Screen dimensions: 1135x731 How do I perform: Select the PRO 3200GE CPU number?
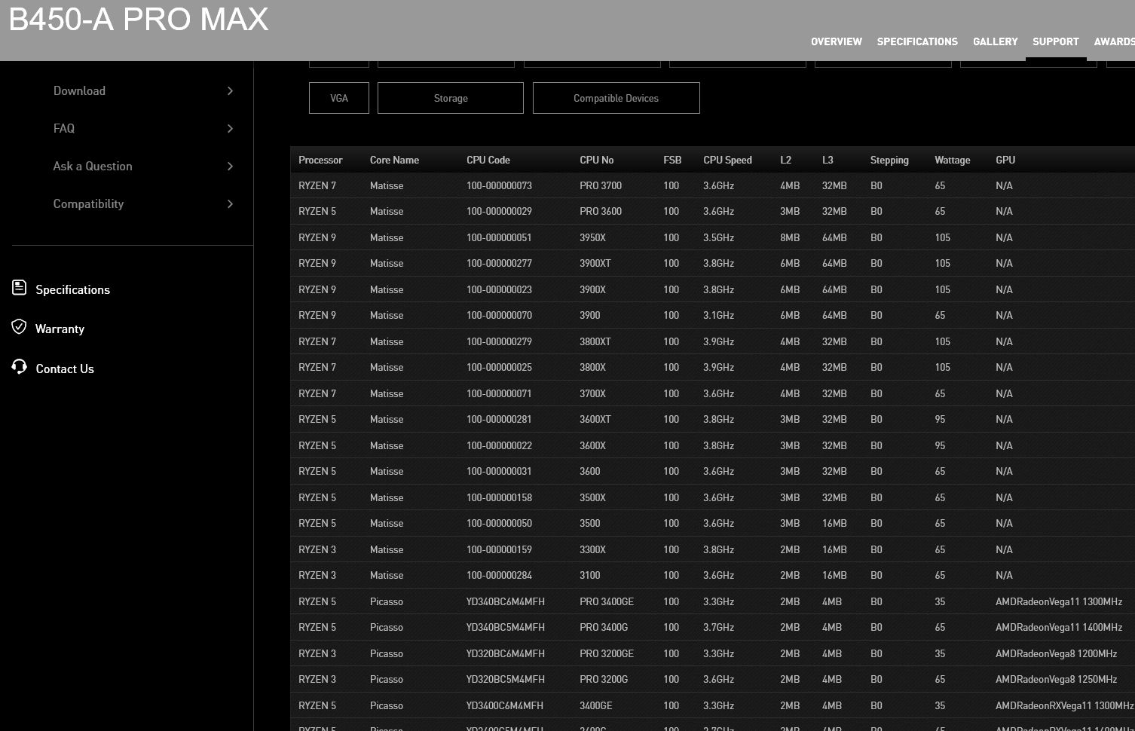pyautogui.click(x=607, y=653)
